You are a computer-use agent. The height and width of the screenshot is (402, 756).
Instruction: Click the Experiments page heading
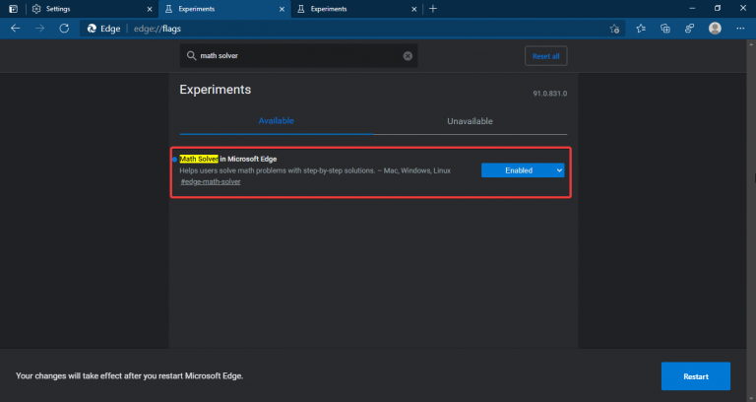[215, 90]
